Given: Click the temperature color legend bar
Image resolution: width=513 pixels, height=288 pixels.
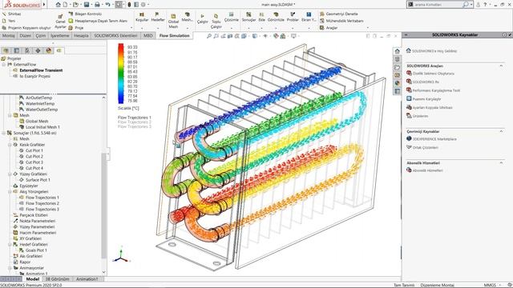Looking at the screenshot, I should pyautogui.click(x=121, y=74).
